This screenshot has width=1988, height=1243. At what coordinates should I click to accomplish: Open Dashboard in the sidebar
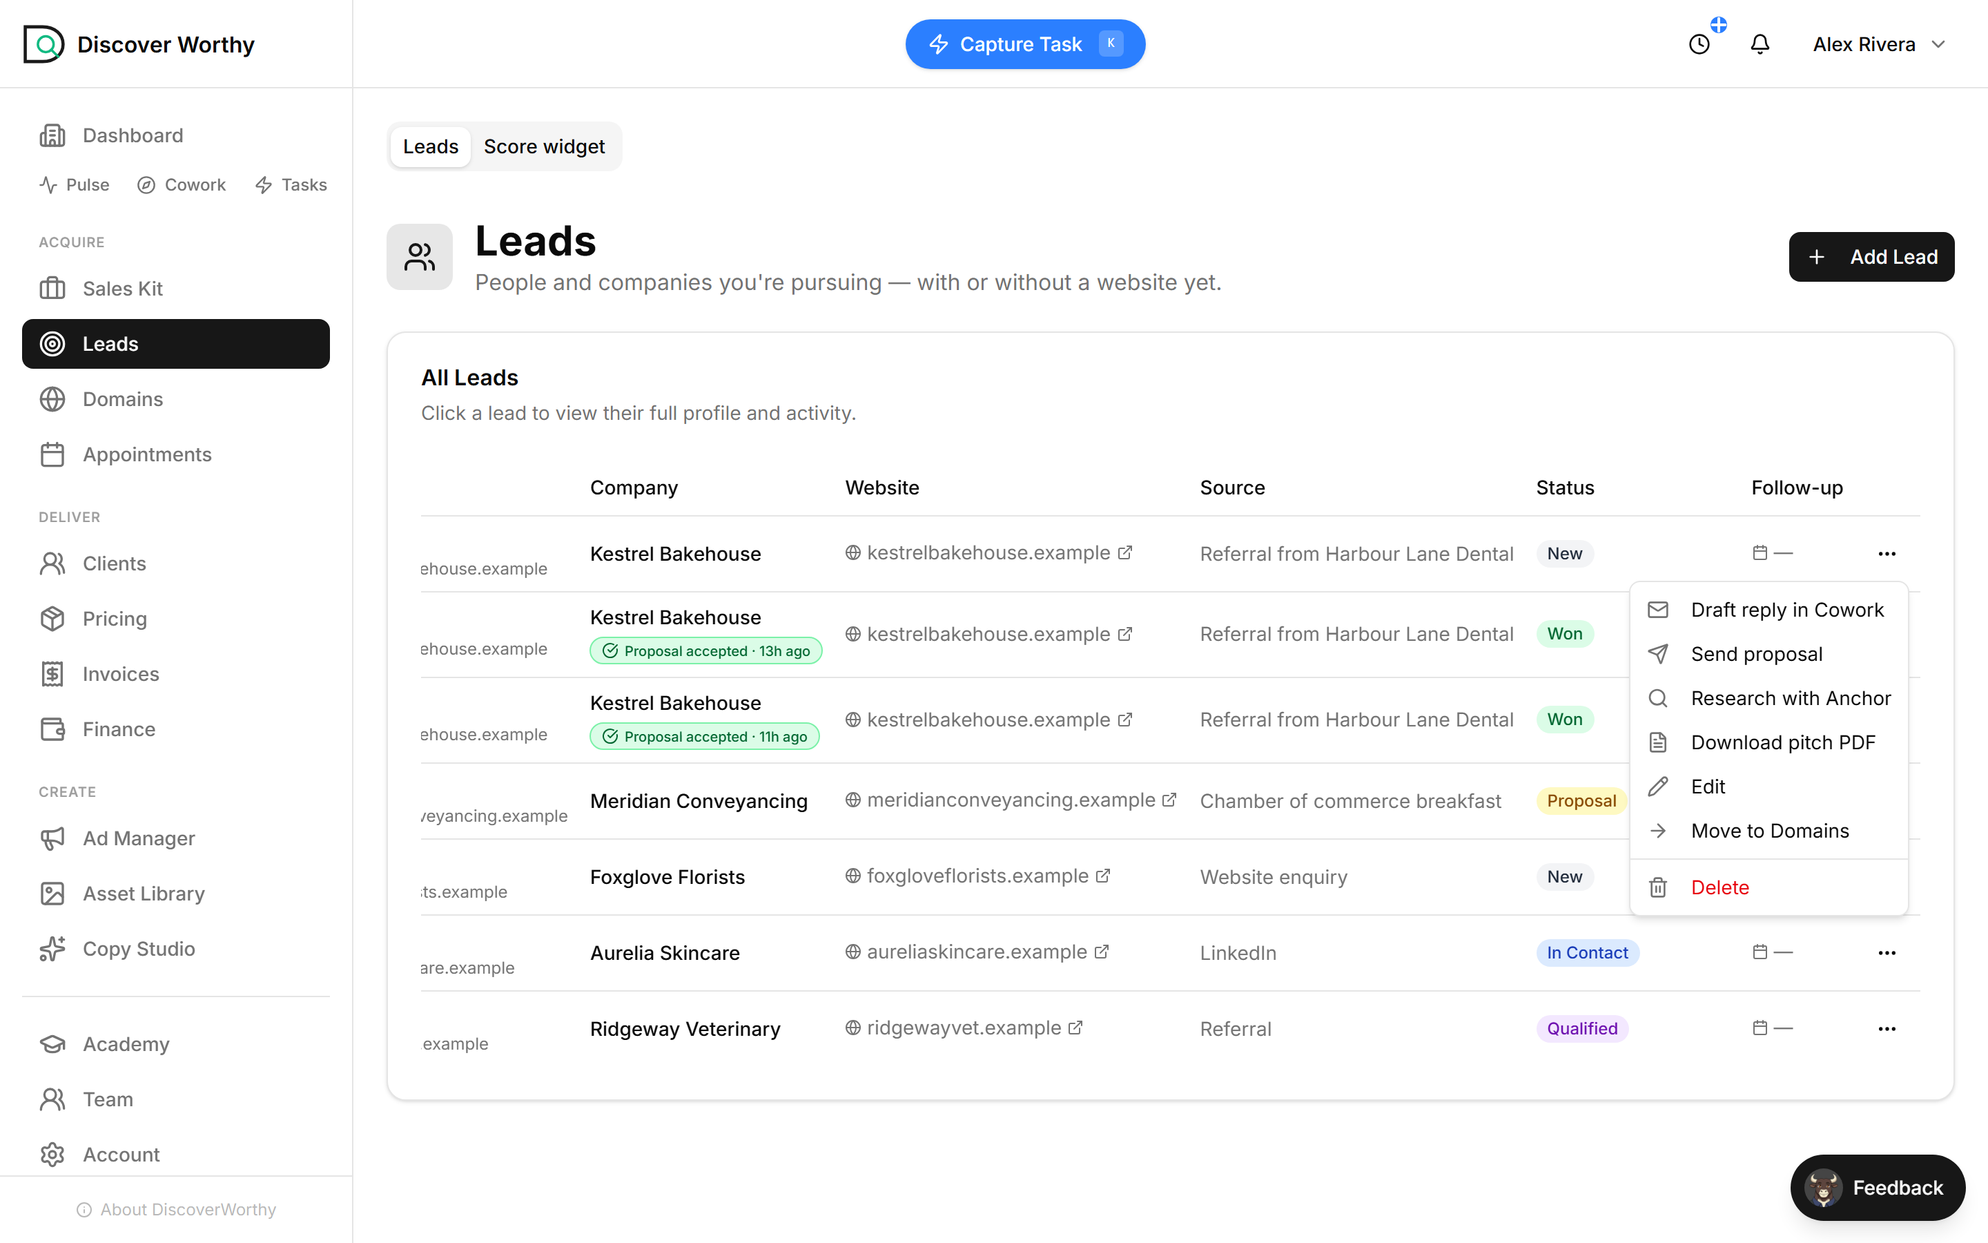pyautogui.click(x=176, y=135)
